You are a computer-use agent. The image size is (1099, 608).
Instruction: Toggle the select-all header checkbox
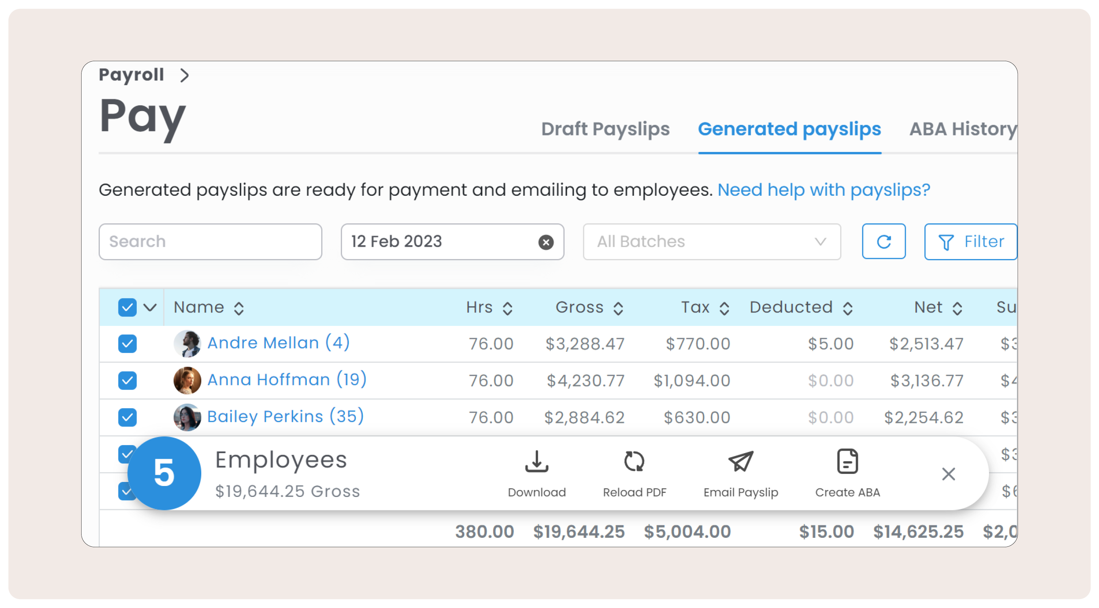click(127, 307)
